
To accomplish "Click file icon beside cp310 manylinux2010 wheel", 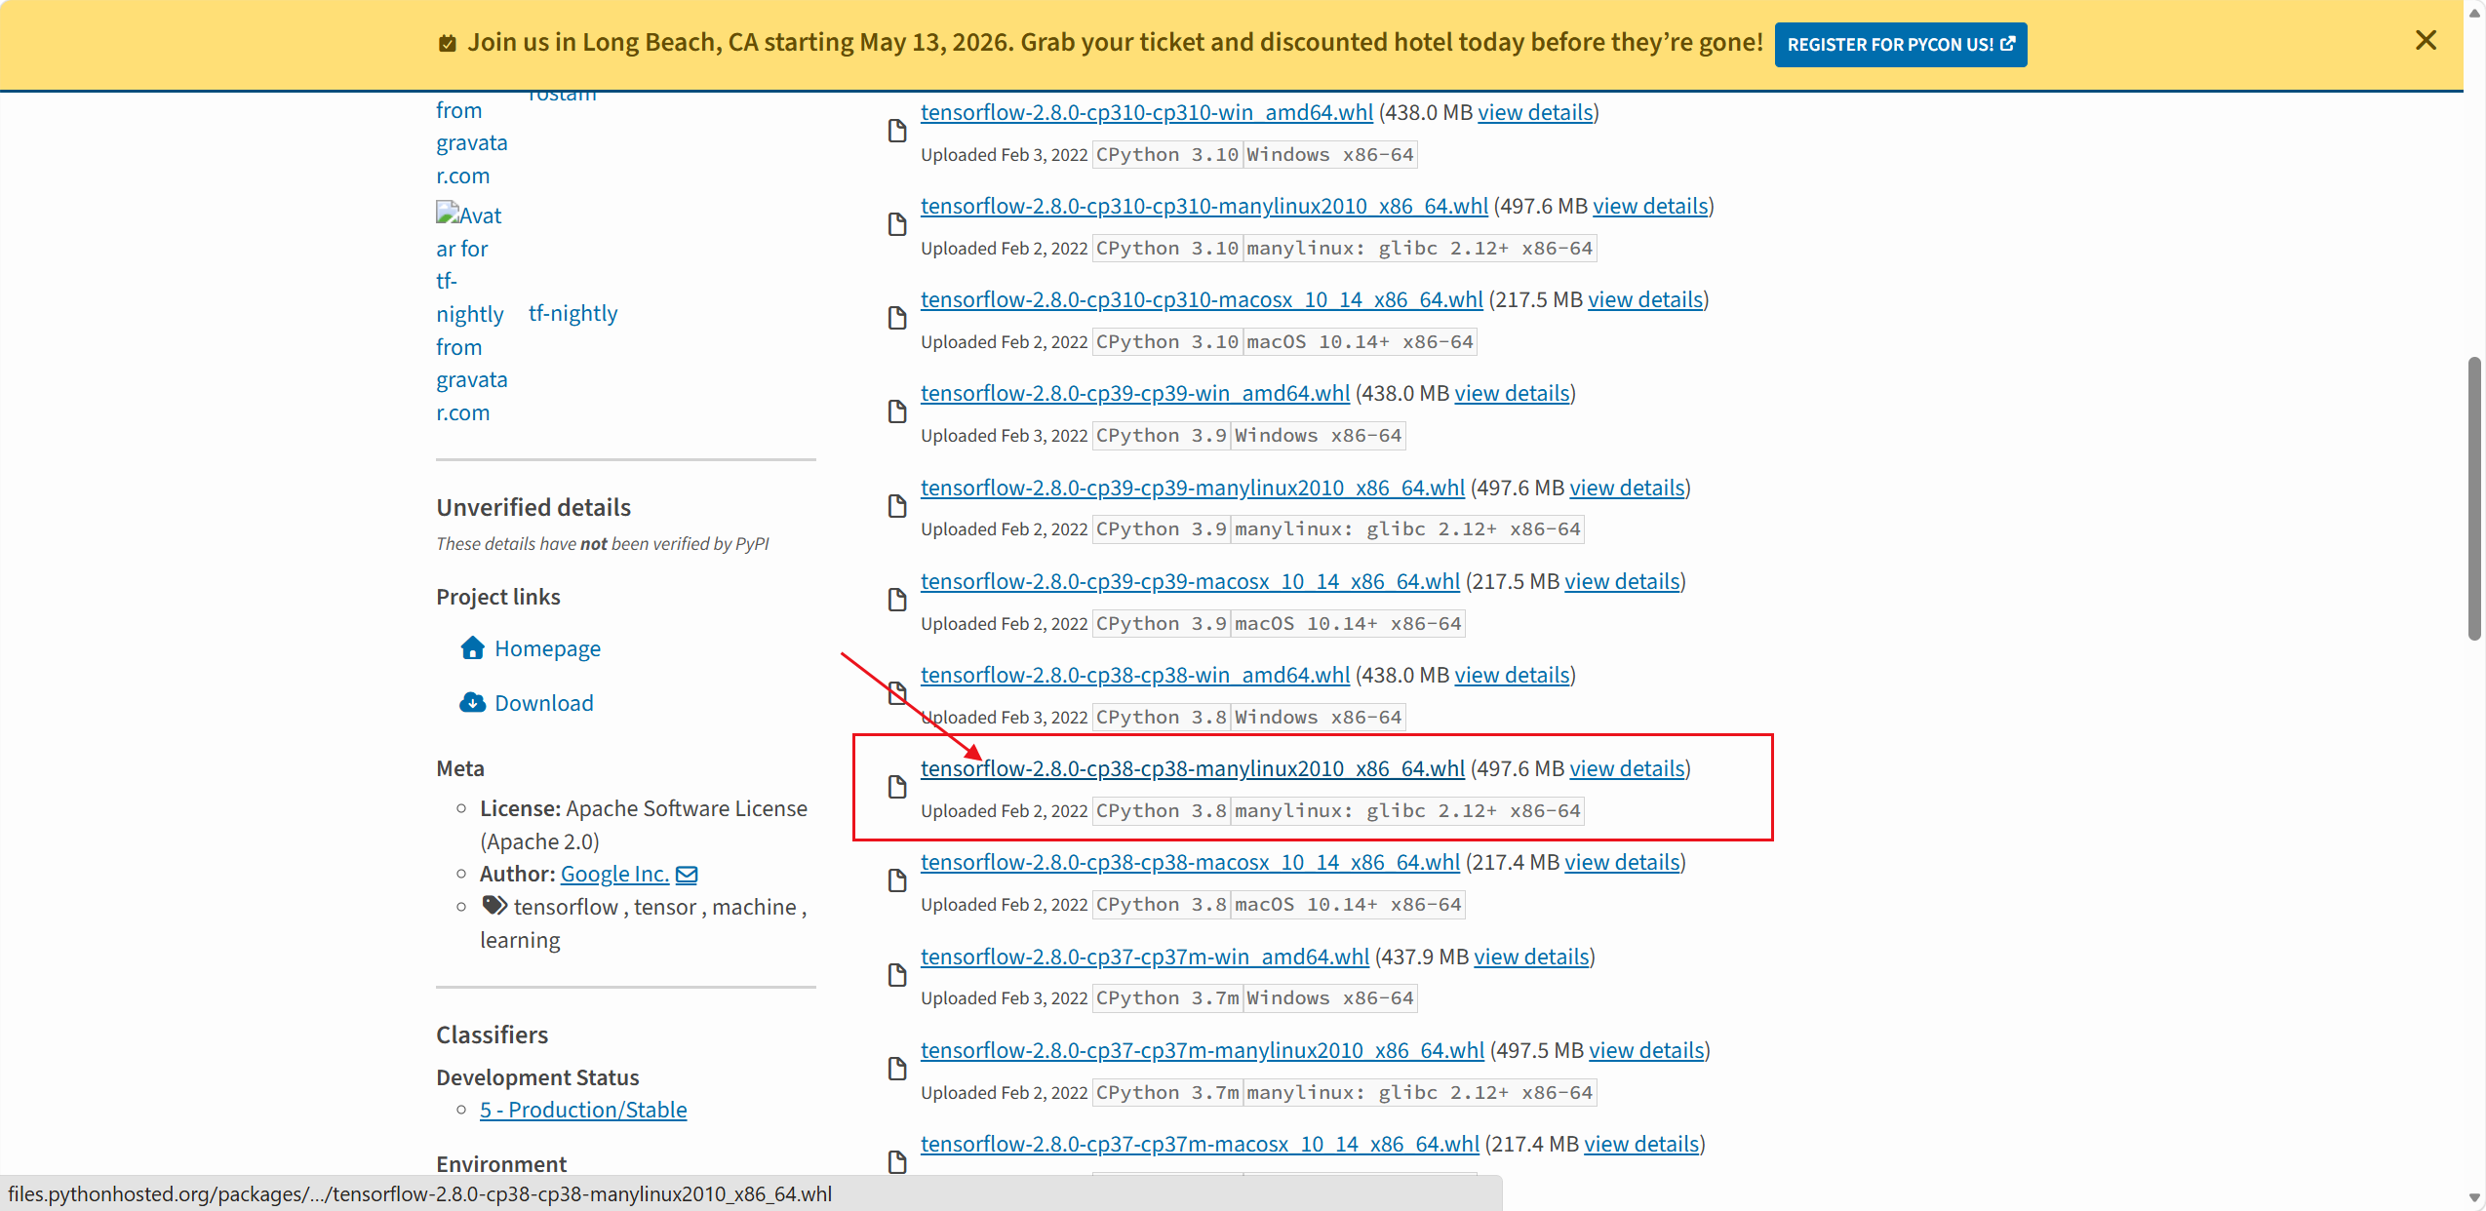I will tap(897, 224).
